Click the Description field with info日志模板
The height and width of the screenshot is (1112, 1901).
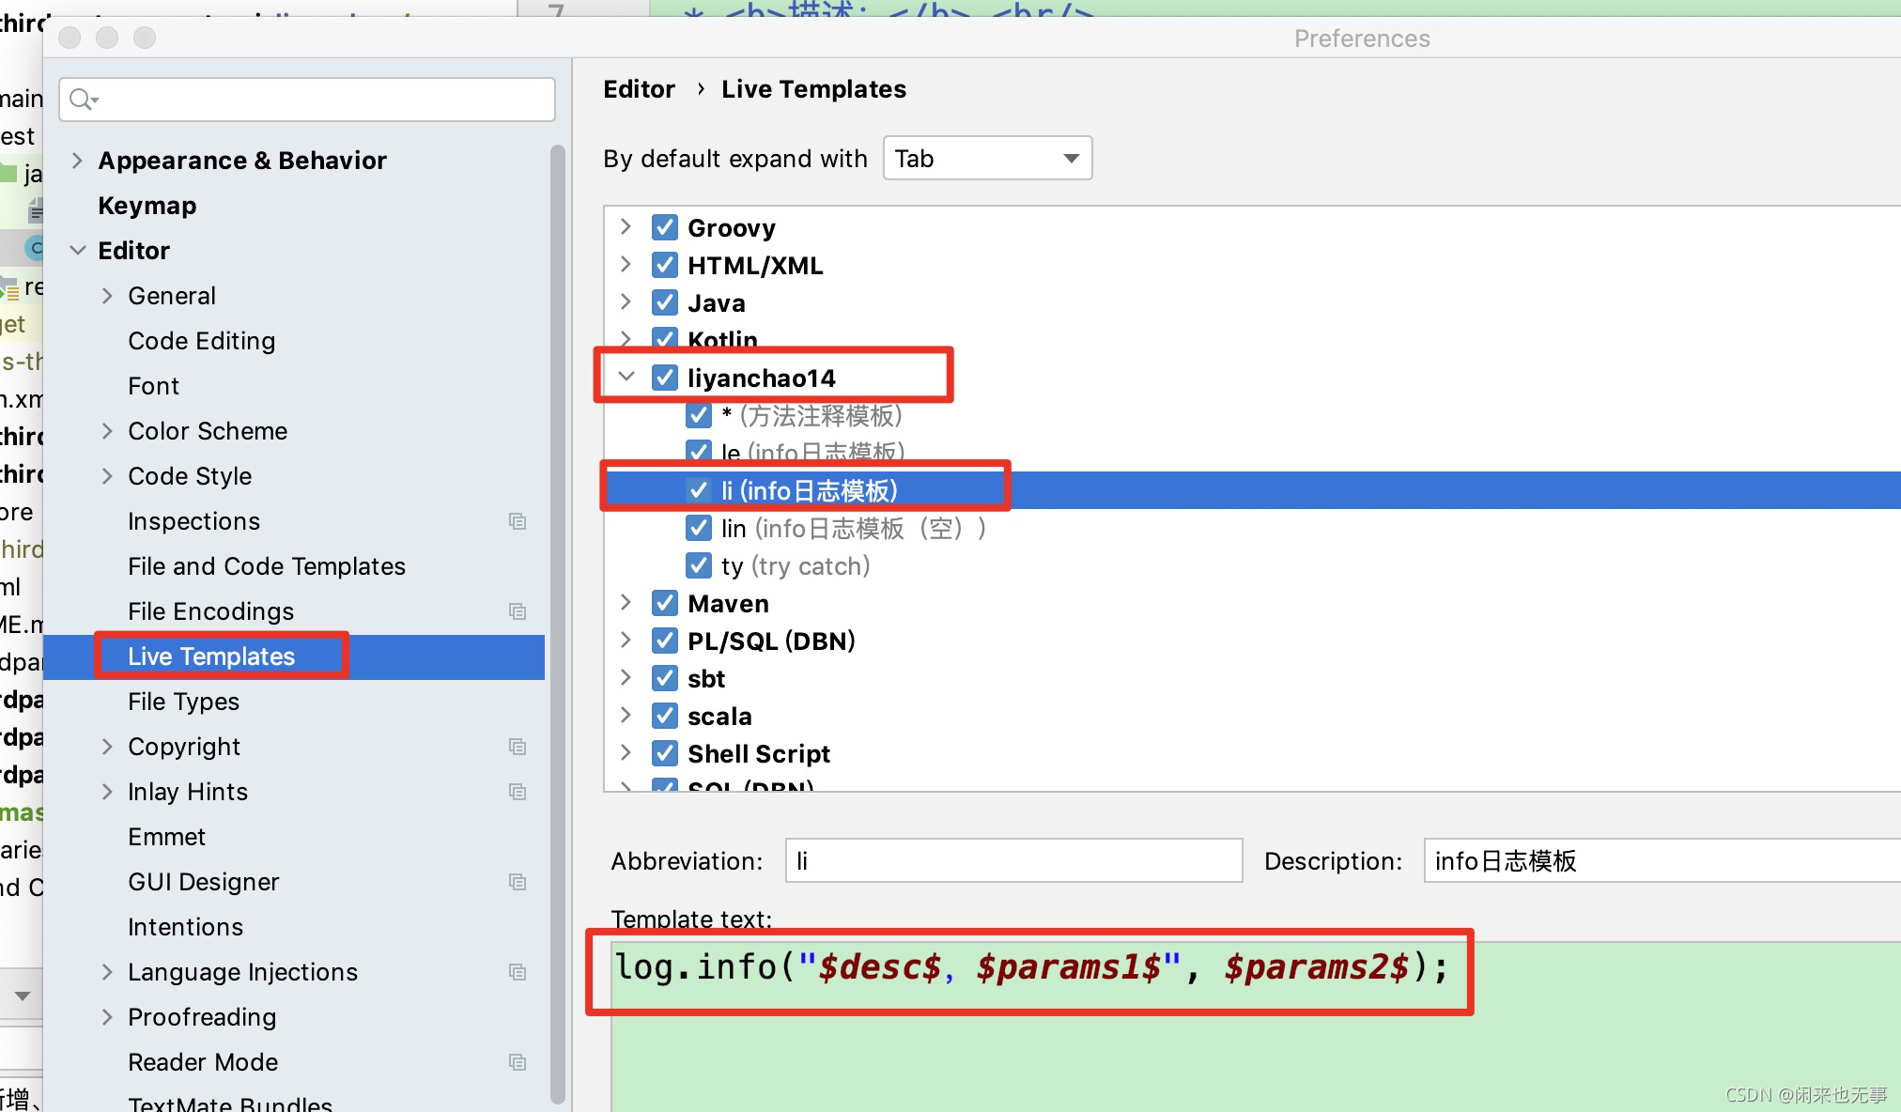1662,860
